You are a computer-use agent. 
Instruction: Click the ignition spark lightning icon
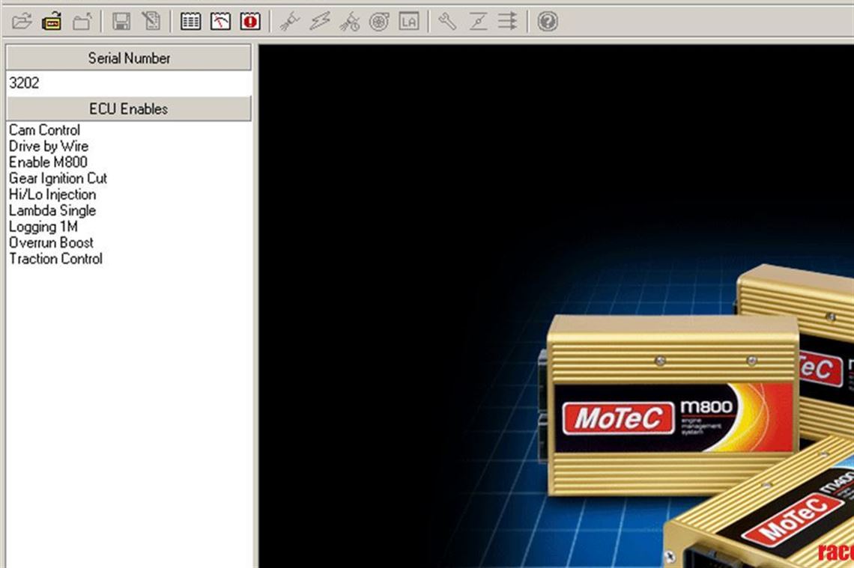(x=320, y=22)
